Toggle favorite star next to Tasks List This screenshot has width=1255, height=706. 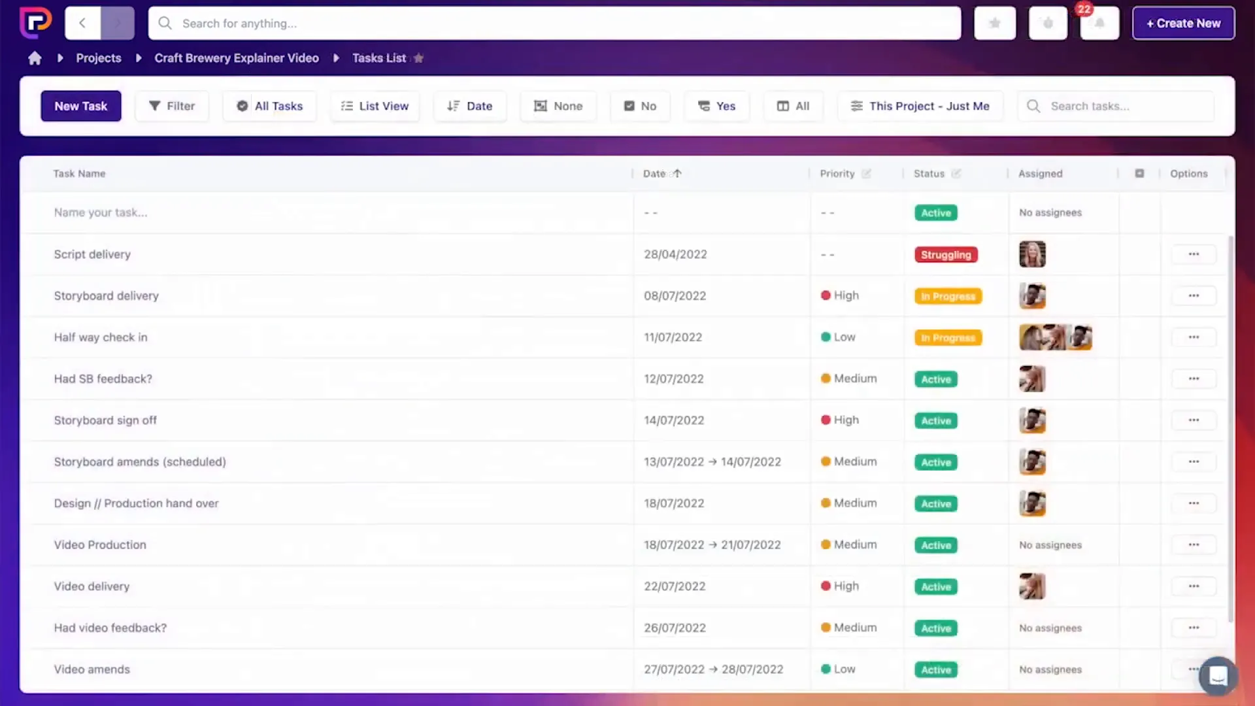pos(418,58)
